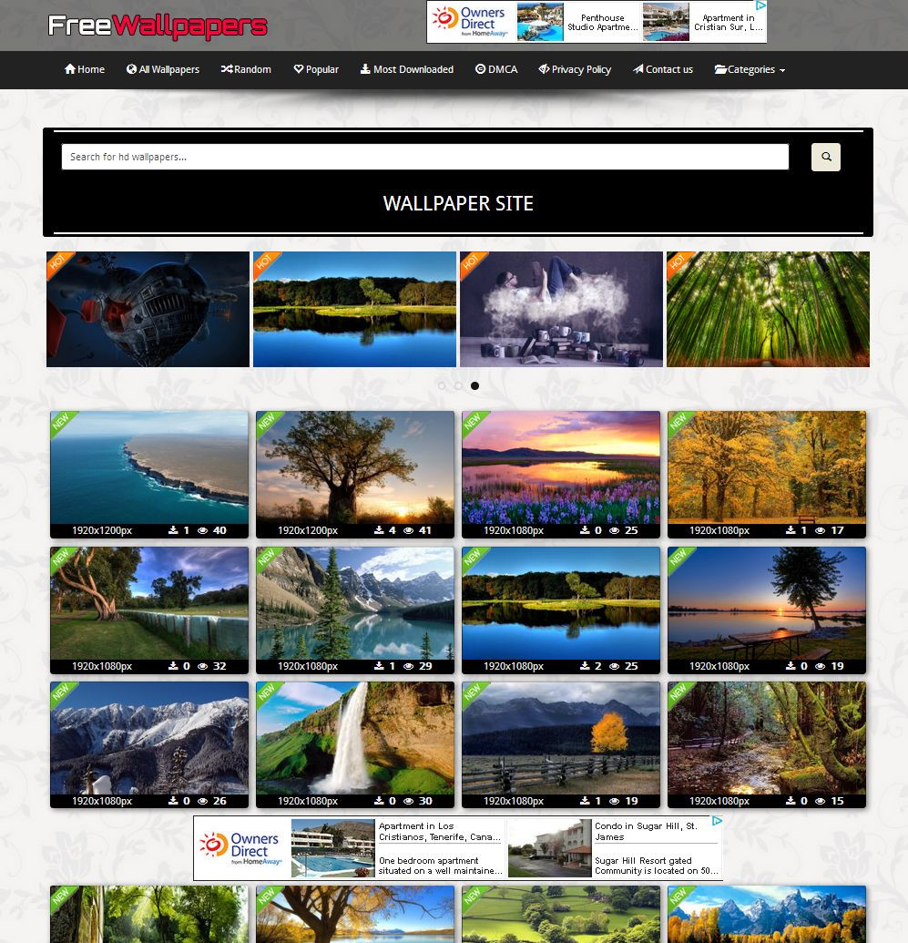This screenshot has width=908, height=943.
Task: Click AdChoices icon on the lower banner
Action: (717, 821)
